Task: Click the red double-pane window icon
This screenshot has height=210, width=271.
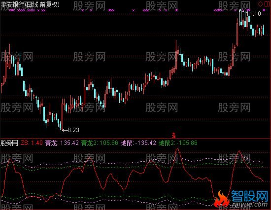Action: pyautogui.click(x=268, y=4)
